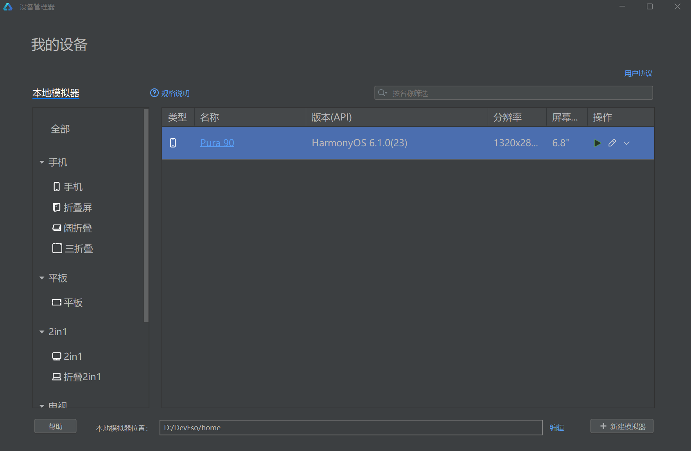
Task: Focus the D:/DevEso/home location field
Action: click(351, 428)
